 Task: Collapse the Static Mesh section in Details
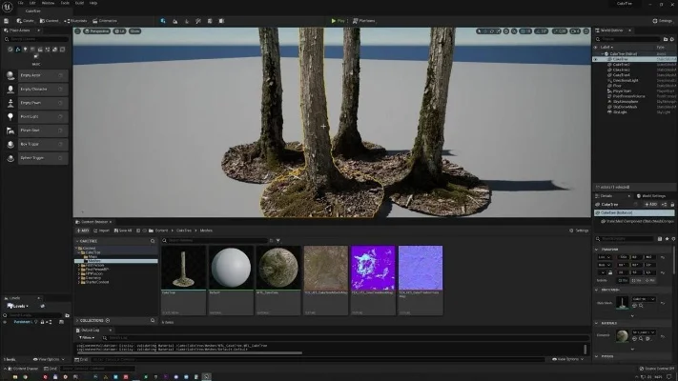[597, 290]
